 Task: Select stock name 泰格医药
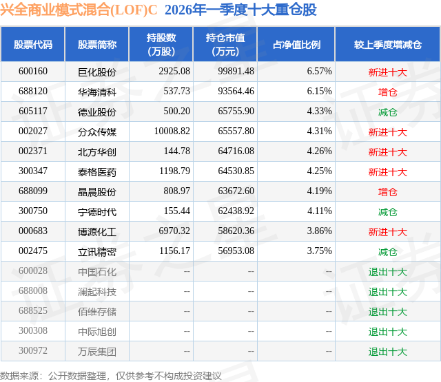pyautogui.click(x=97, y=172)
